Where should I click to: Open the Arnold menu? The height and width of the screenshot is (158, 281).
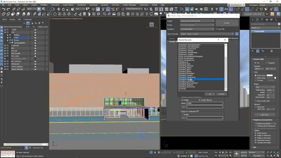click(x=155, y=5)
